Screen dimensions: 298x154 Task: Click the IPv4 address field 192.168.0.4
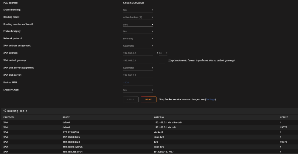click(x=138, y=53)
